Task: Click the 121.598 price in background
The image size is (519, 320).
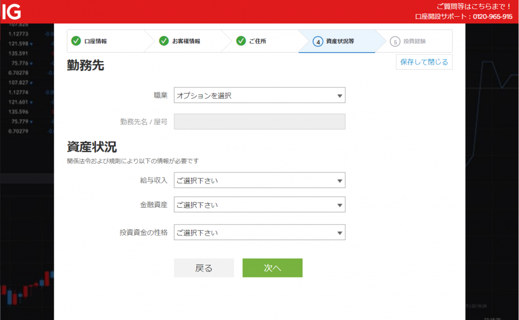Action: [18, 43]
